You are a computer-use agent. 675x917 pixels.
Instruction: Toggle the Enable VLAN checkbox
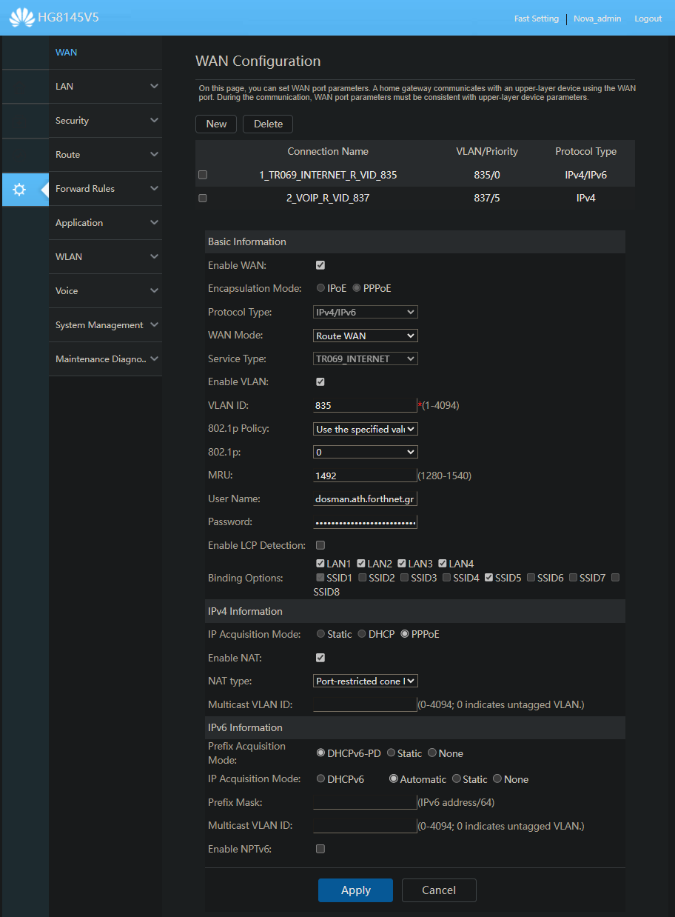click(x=320, y=382)
